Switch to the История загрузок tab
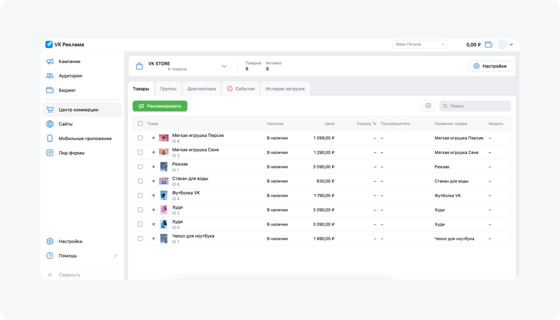 285,88
